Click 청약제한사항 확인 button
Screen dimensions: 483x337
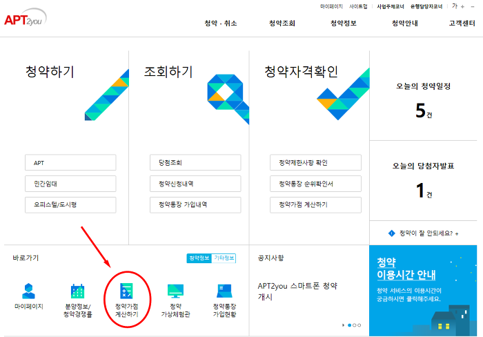(x=315, y=162)
